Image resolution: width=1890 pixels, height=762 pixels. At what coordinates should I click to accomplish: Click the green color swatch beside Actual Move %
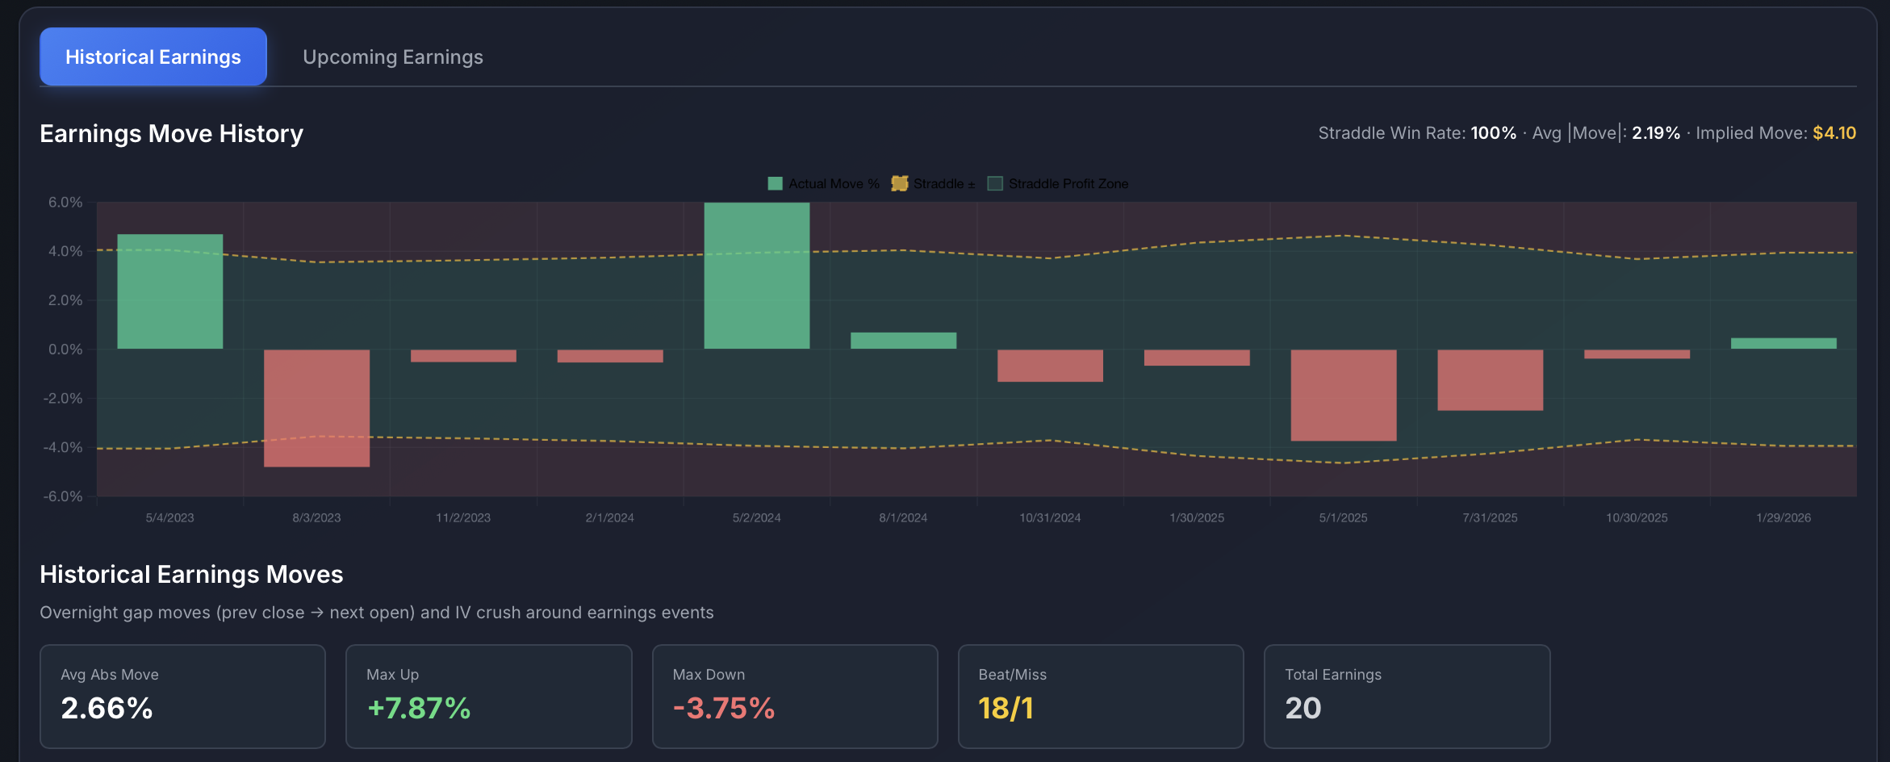[776, 183]
